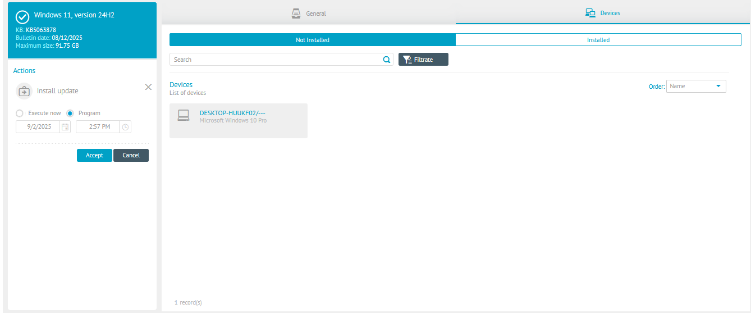Image resolution: width=751 pixels, height=313 pixels.
Task: Switch to the General tab
Action: (x=309, y=13)
